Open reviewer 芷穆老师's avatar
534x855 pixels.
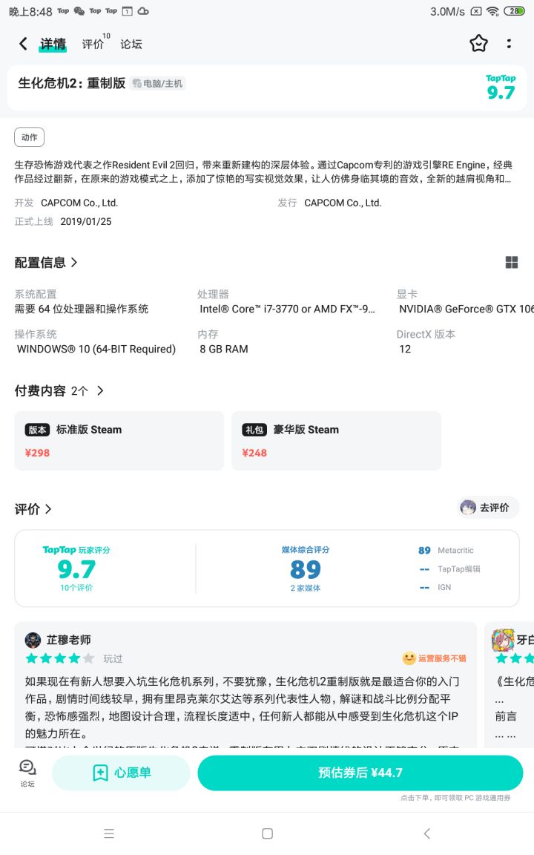pyautogui.click(x=33, y=640)
